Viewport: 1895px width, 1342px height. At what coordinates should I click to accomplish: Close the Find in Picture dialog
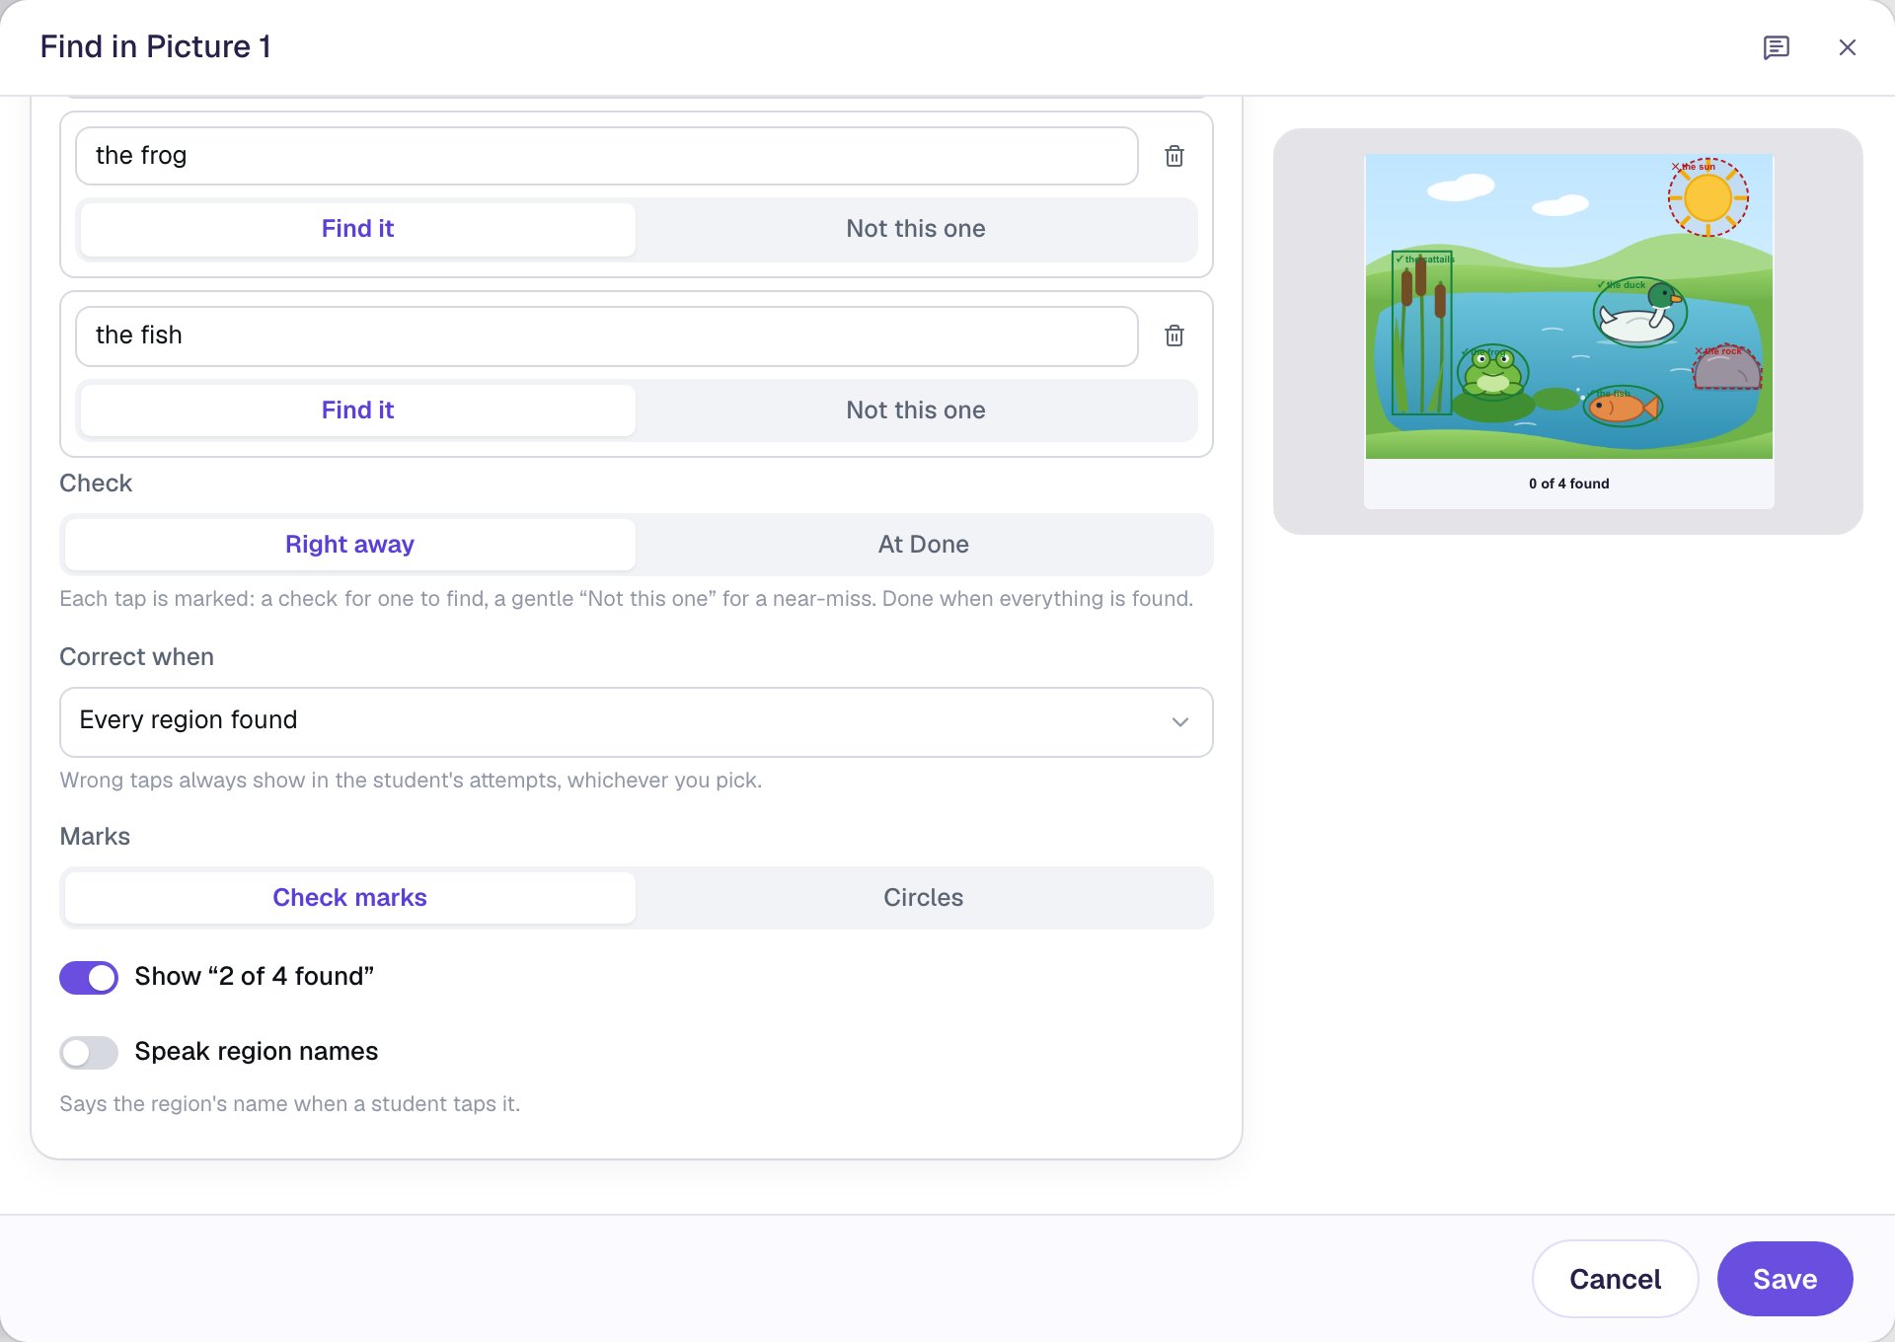tap(1847, 47)
